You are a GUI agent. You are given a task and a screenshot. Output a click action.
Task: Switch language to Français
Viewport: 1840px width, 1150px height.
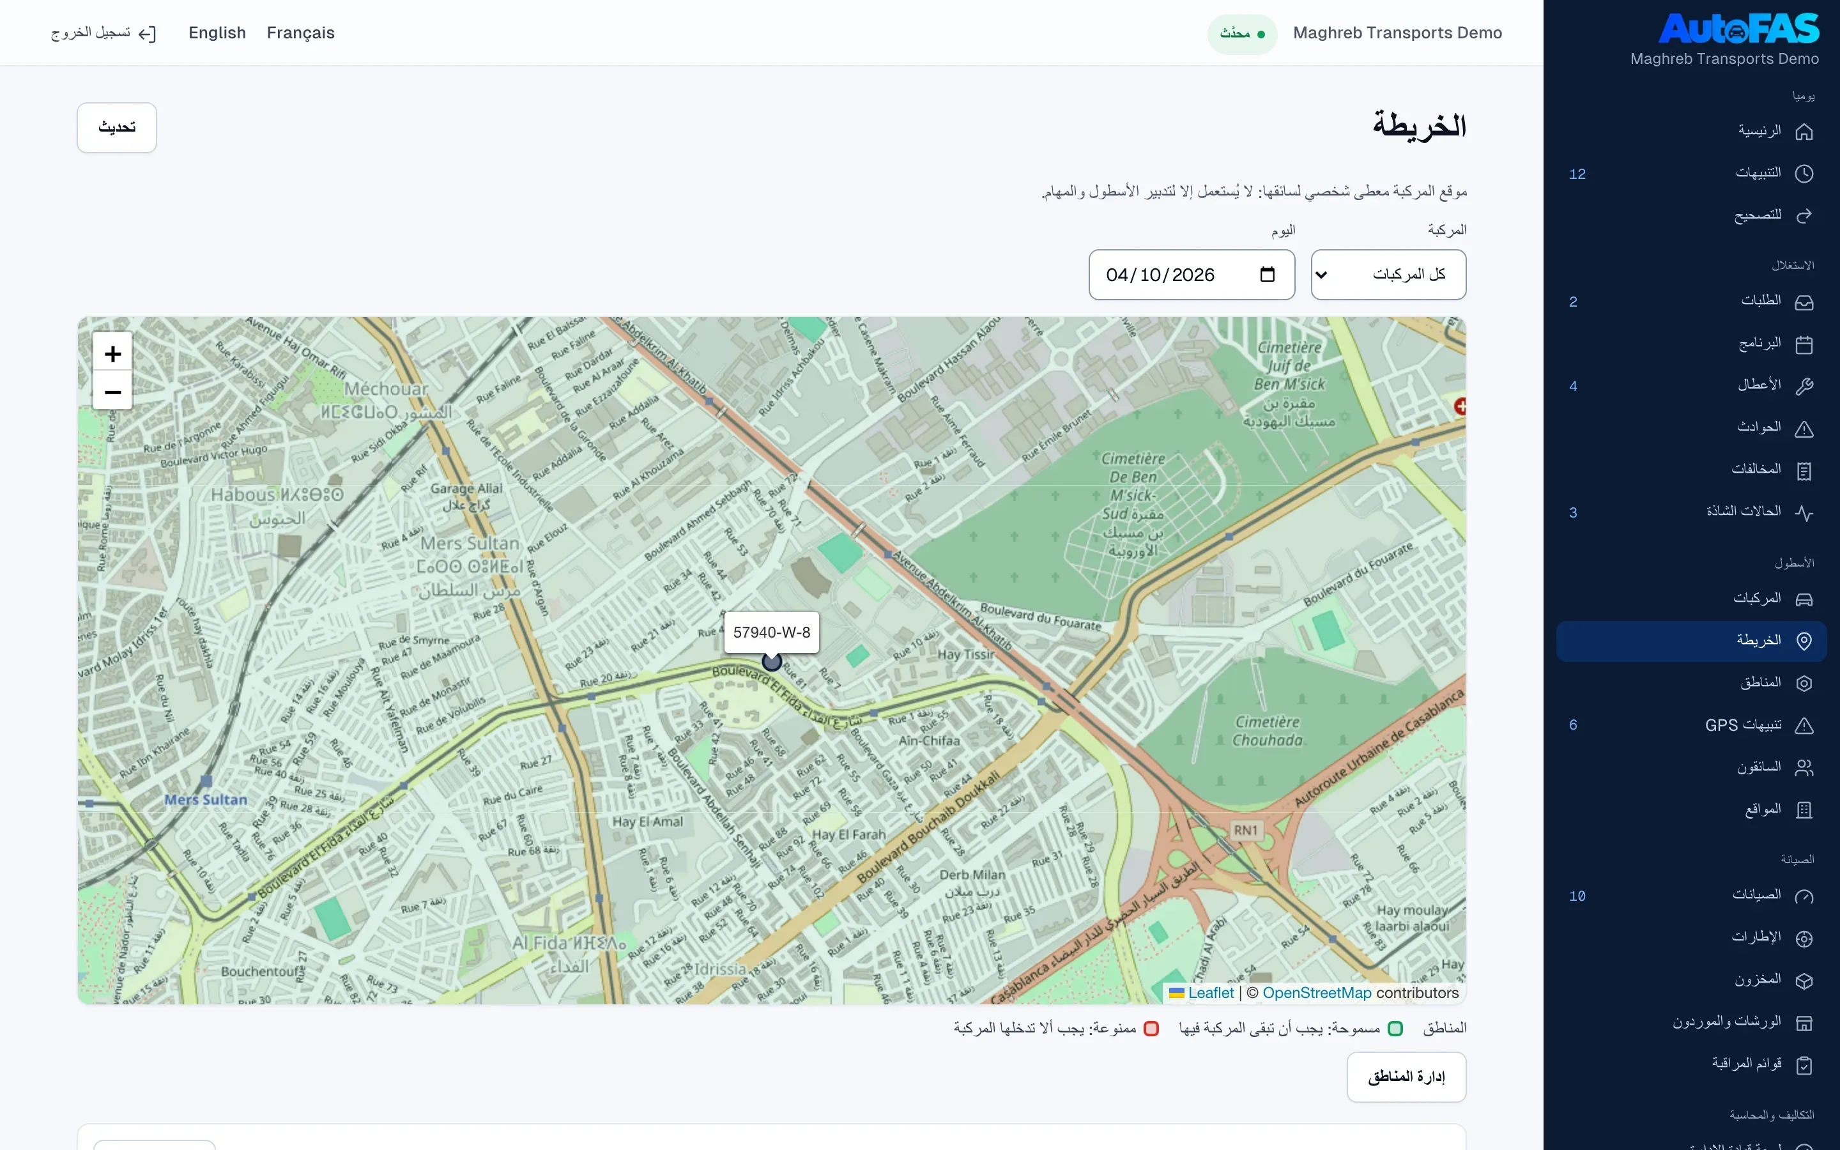click(x=300, y=33)
